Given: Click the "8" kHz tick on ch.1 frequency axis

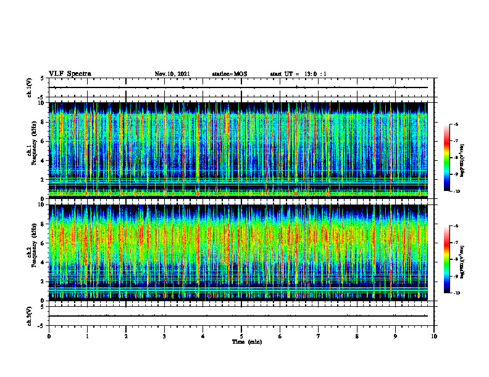Looking at the screenshot, I should click(x=43, y=122).
